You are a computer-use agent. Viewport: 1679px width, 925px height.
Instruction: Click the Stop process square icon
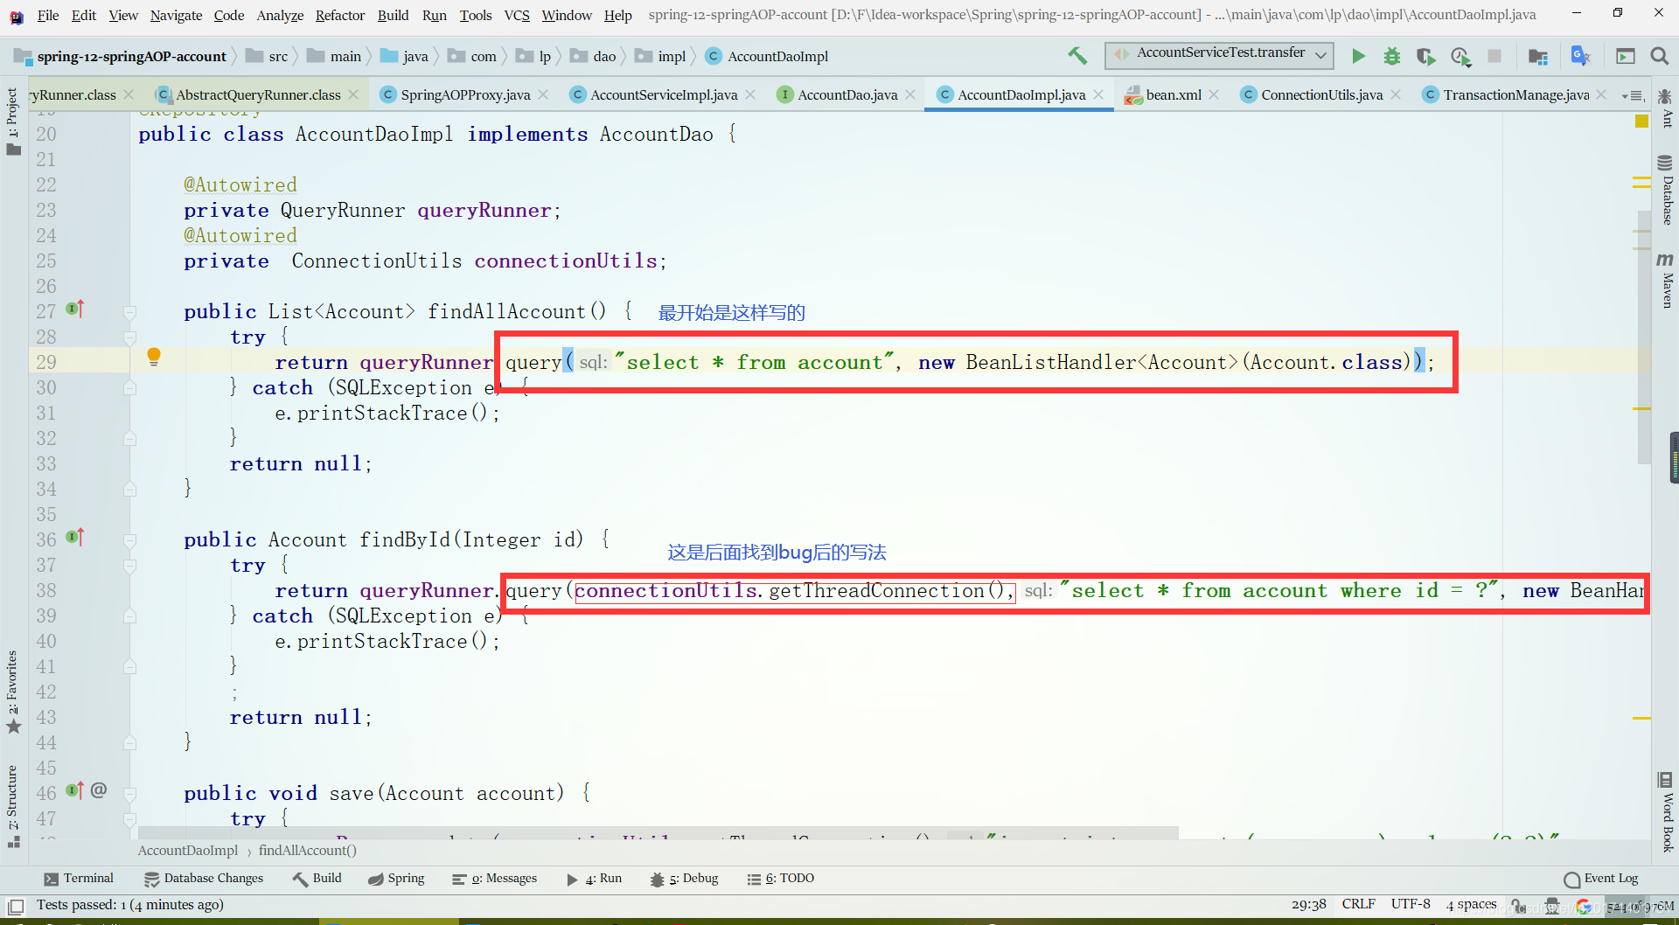1494,56
